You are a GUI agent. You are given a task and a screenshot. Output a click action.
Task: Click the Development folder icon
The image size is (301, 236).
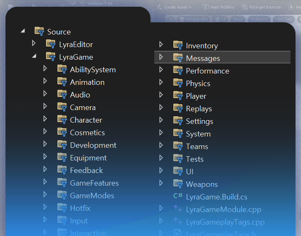click(62, 145)
